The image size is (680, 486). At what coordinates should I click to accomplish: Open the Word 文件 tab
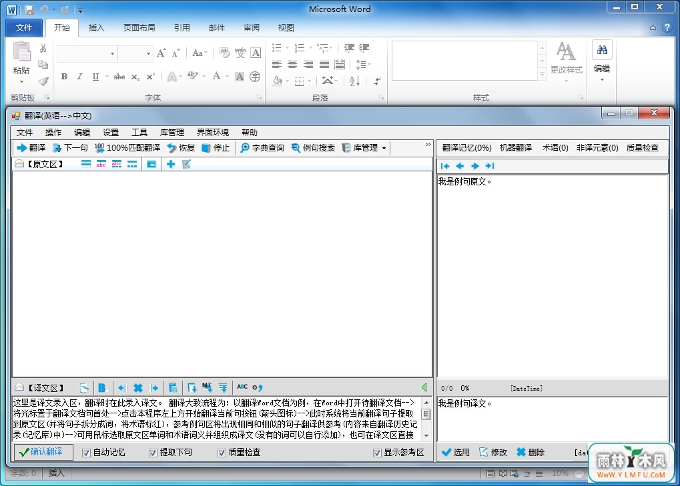pyautogui.click(x=24, y=28)
